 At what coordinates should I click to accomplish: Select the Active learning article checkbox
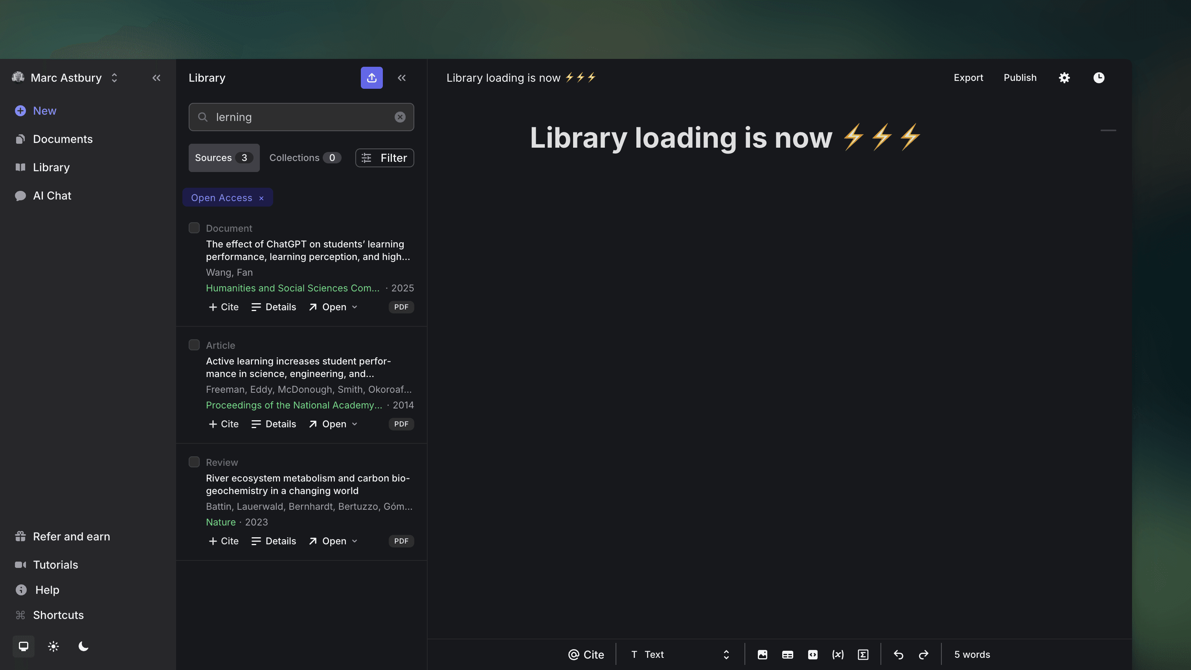(x=194, y=345)
